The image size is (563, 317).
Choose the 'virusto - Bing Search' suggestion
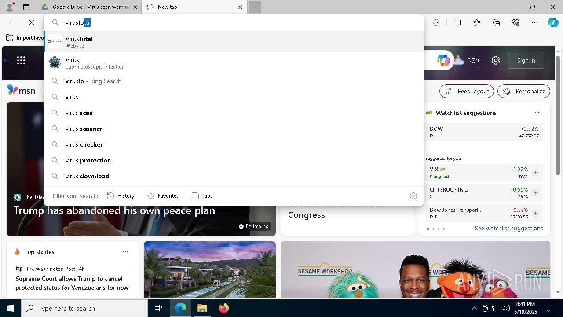234,81
